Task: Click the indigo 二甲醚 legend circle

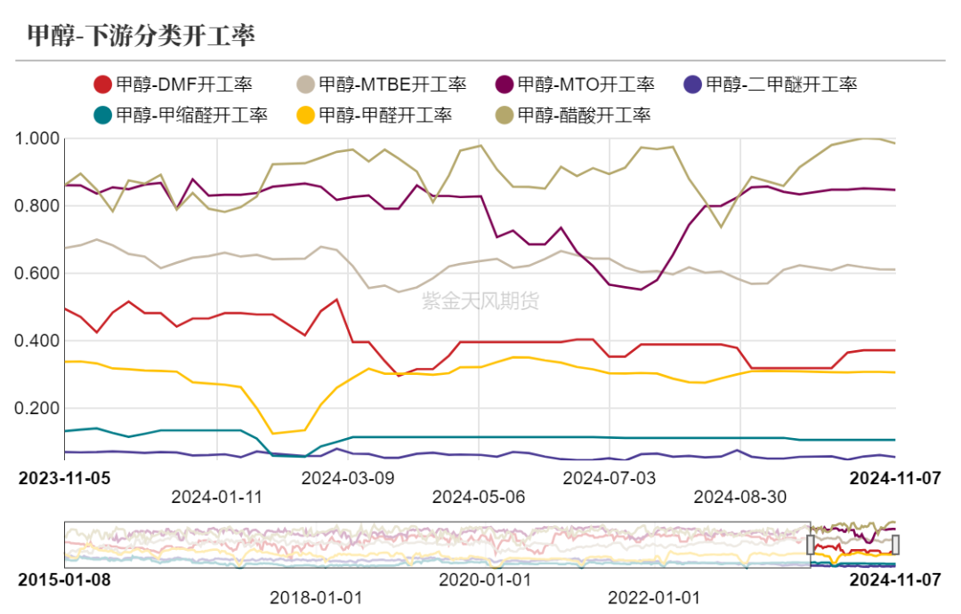Action: tap(693, 85)
